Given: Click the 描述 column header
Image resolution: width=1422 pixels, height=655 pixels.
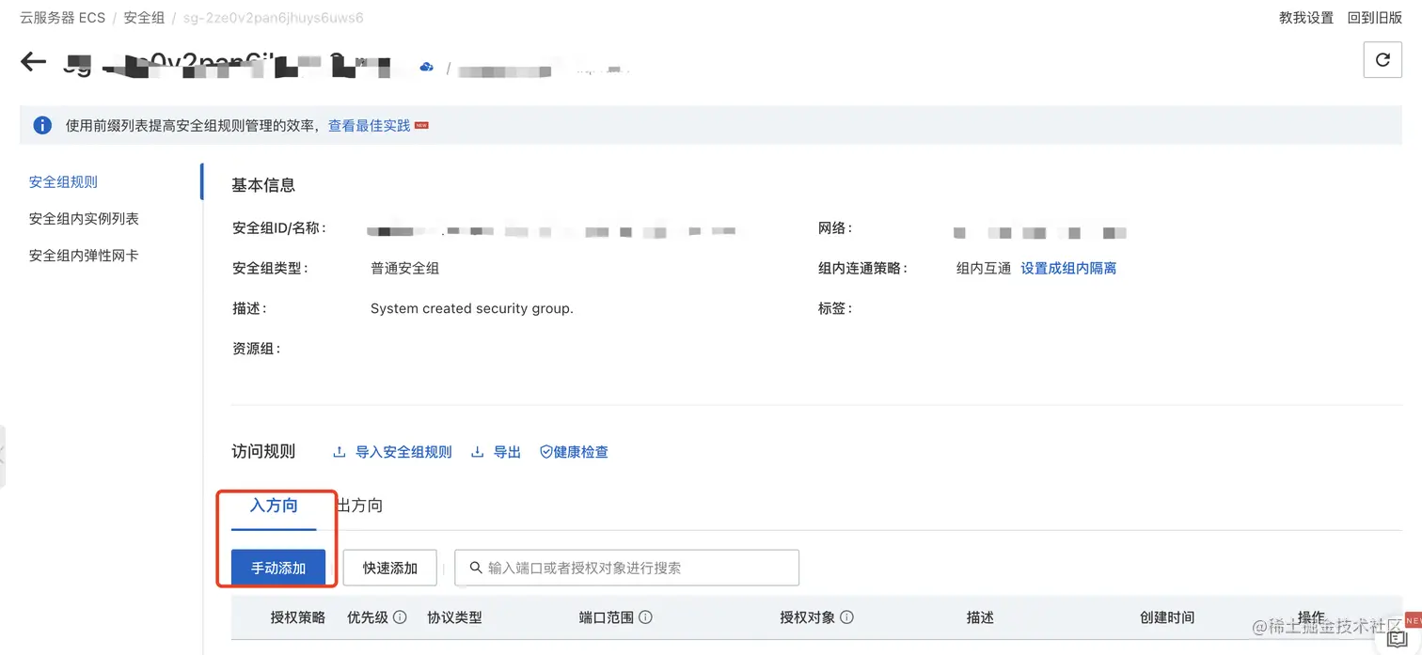Looking at the screenshot, I should coord(980,617).
